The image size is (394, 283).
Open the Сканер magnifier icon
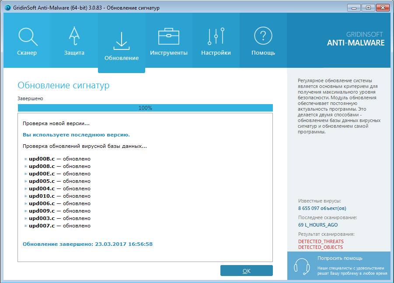pyautogui.click(x=28, y=36)
